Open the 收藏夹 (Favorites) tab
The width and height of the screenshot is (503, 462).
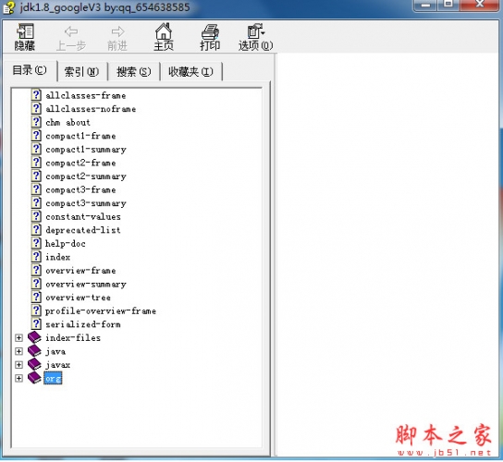click(x=190, y=71)
